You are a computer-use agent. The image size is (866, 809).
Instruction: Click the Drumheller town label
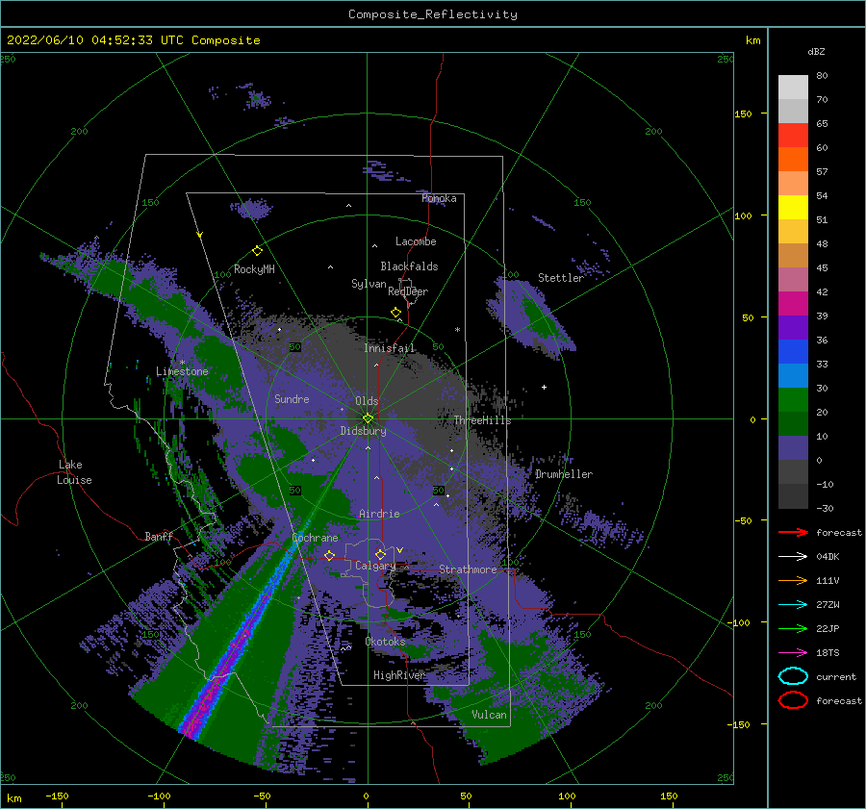coord(564,474)
